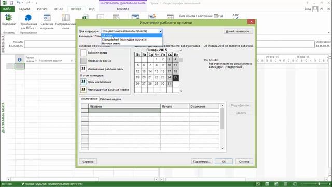Select day 25 in January 2015 calendar
The image size is (332, 187).
point(175,77)
